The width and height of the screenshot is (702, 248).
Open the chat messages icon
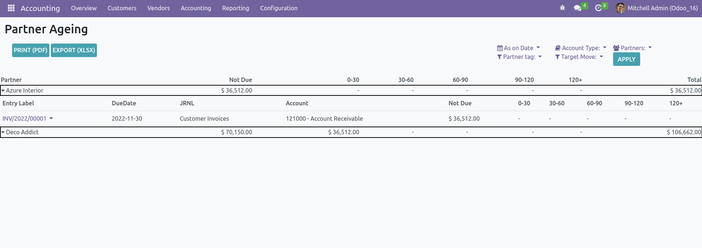578,8
